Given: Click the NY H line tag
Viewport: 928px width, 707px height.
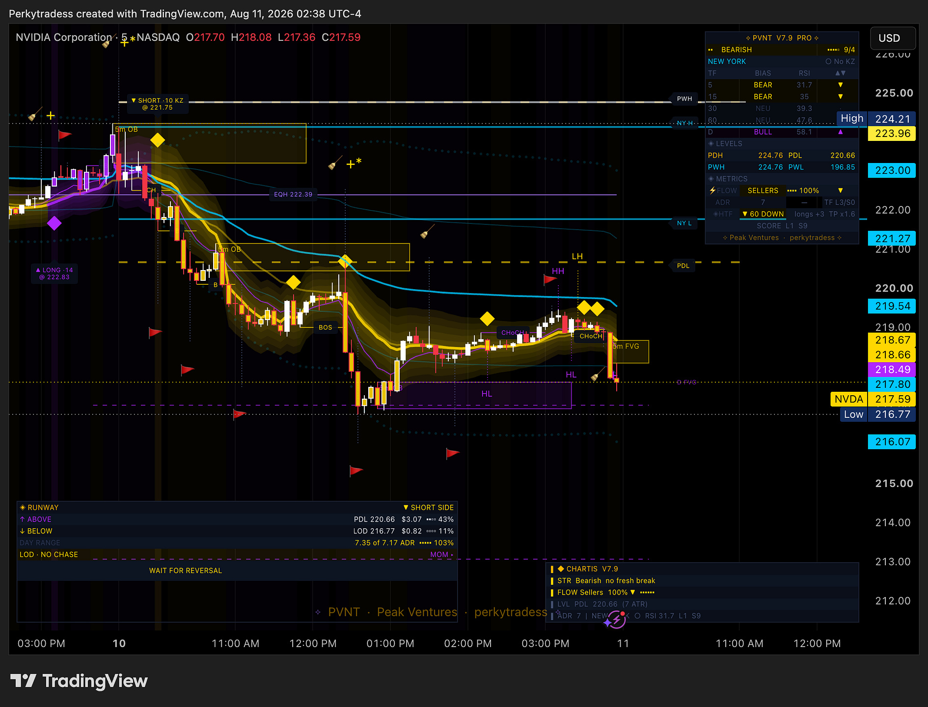Looking at the screenshot, I should 684,123.
